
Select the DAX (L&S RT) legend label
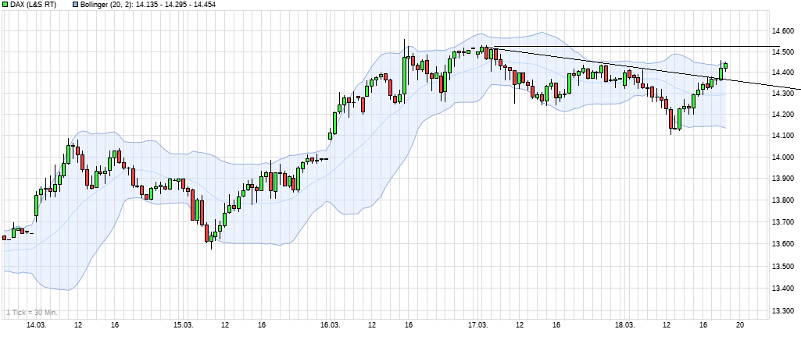click(x=36, y=5)
